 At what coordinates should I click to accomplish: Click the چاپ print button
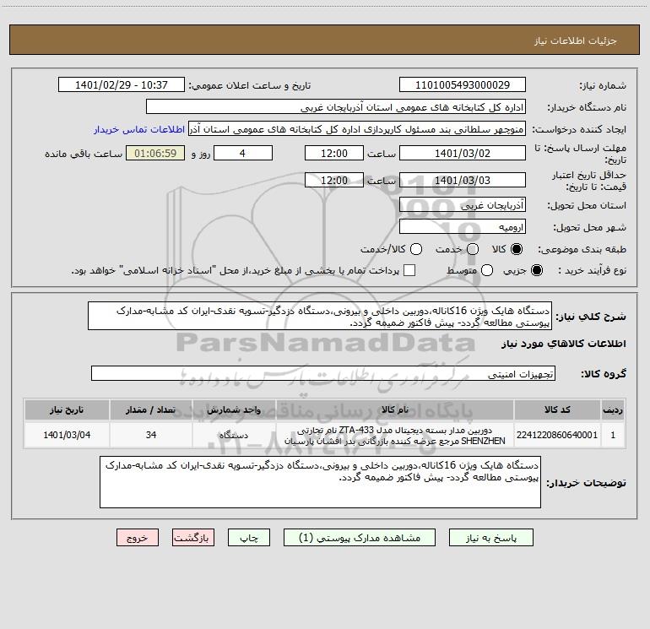click(x=249, y=538)
